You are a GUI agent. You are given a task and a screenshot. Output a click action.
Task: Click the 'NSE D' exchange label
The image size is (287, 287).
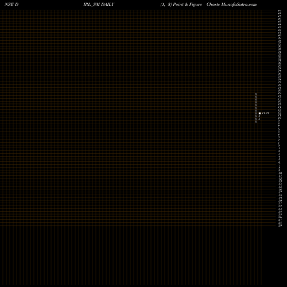tap(11, 5)
